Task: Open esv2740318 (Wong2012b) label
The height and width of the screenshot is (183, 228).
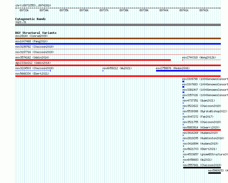Action: click(x=199, y=57)
